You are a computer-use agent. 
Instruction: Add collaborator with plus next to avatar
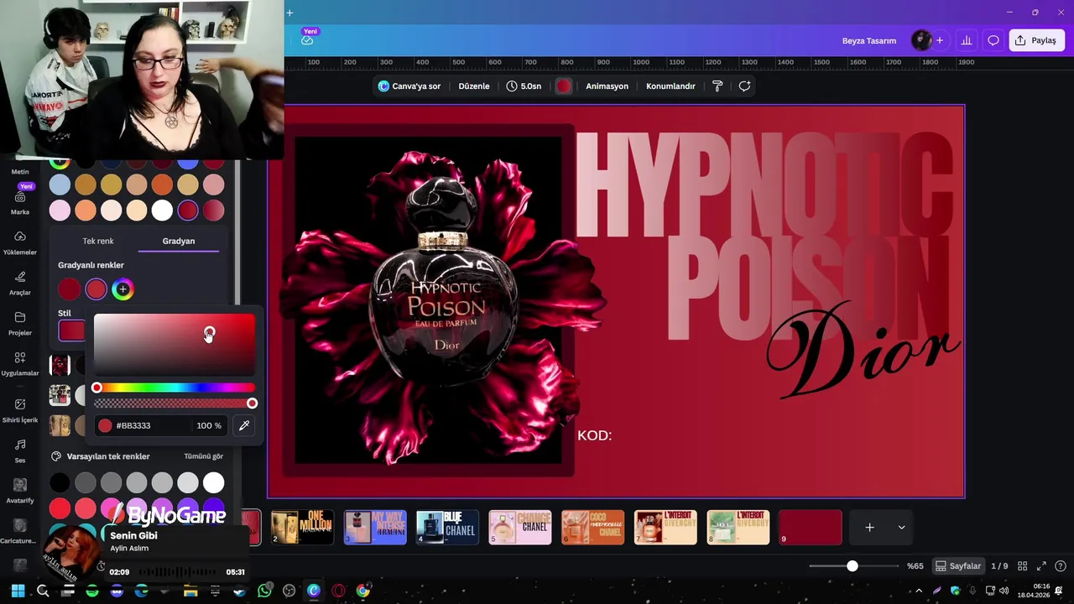coord(940,40)
